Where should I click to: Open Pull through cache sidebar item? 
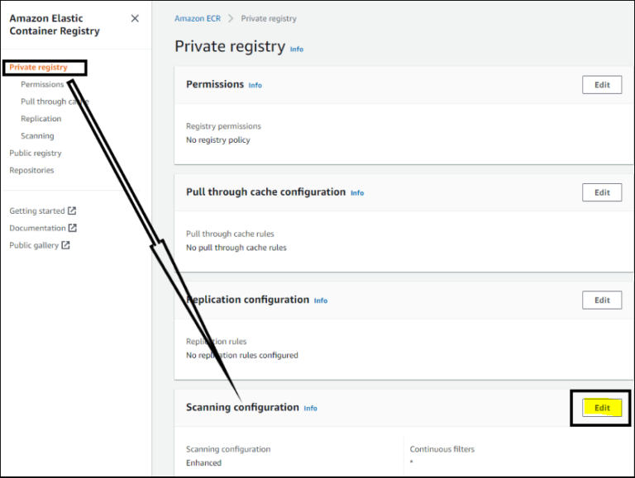tap(55, 102)
